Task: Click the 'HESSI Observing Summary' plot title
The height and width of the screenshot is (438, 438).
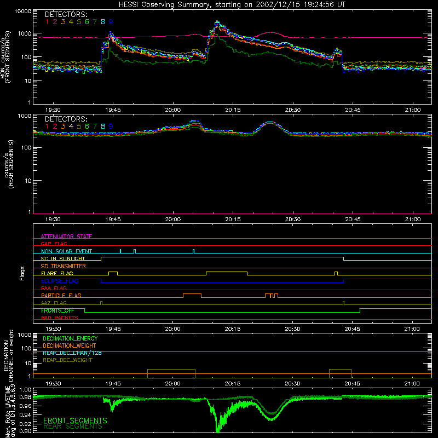Action: [232, 5]
